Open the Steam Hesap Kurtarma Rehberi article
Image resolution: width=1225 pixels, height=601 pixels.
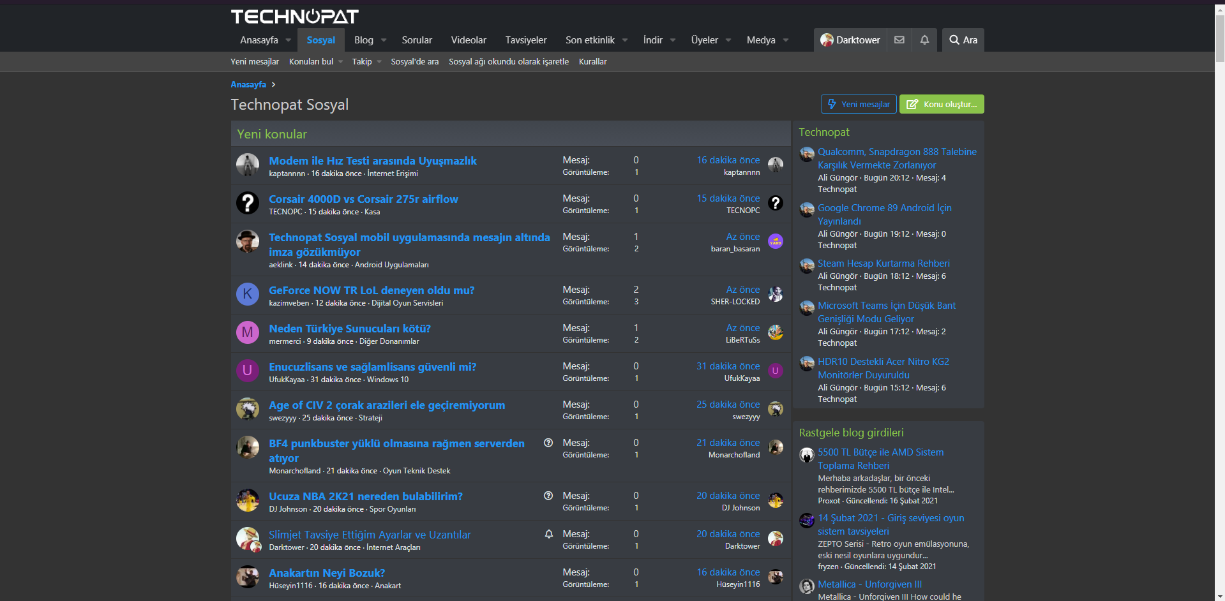pyautogui.click(x=883, y=263)
